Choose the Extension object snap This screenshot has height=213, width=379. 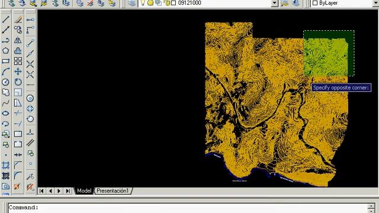(30, 85)
